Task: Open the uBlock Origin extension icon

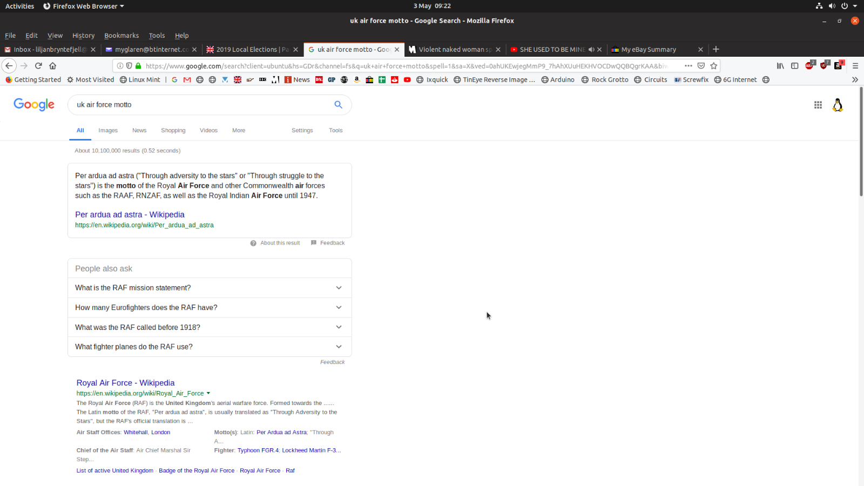Action: tap(824, 65)
